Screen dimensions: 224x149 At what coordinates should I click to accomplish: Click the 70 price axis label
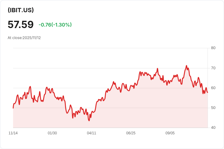click(x=213, y=68)
